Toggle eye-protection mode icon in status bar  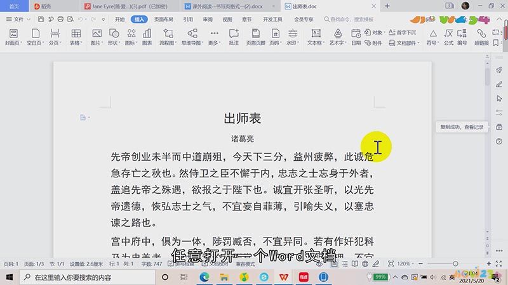click(319, 264)
